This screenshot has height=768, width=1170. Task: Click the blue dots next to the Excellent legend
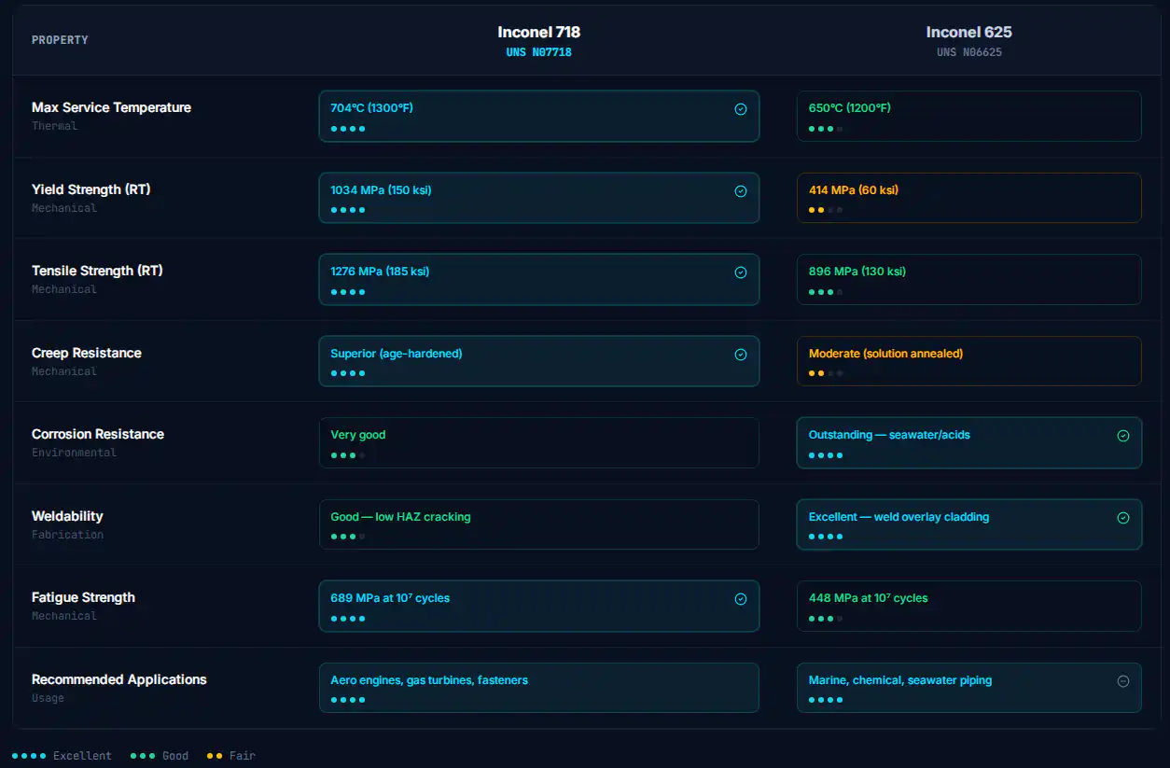pos(29,756)
